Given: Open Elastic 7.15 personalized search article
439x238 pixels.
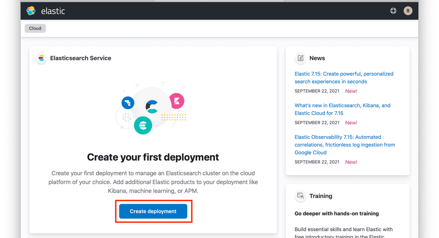Looking at the screenshot, I should (344, 78).
